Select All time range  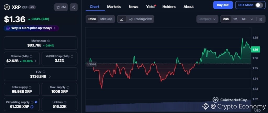pos(244,19)
